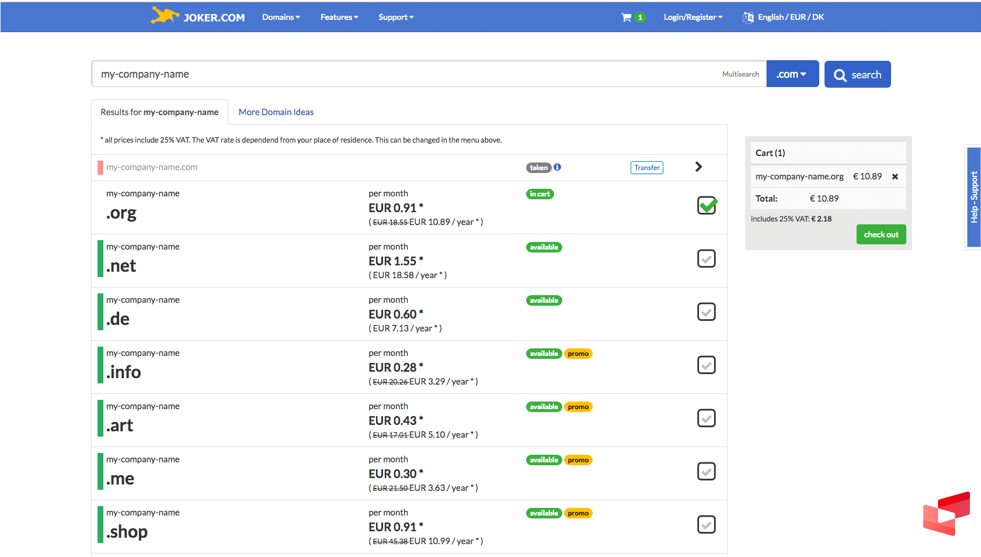Open the Domains menu

coord(281,18)
